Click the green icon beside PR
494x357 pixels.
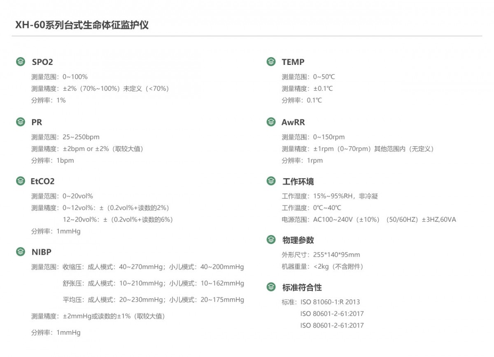pyautogui.click(x=21, y=122)
